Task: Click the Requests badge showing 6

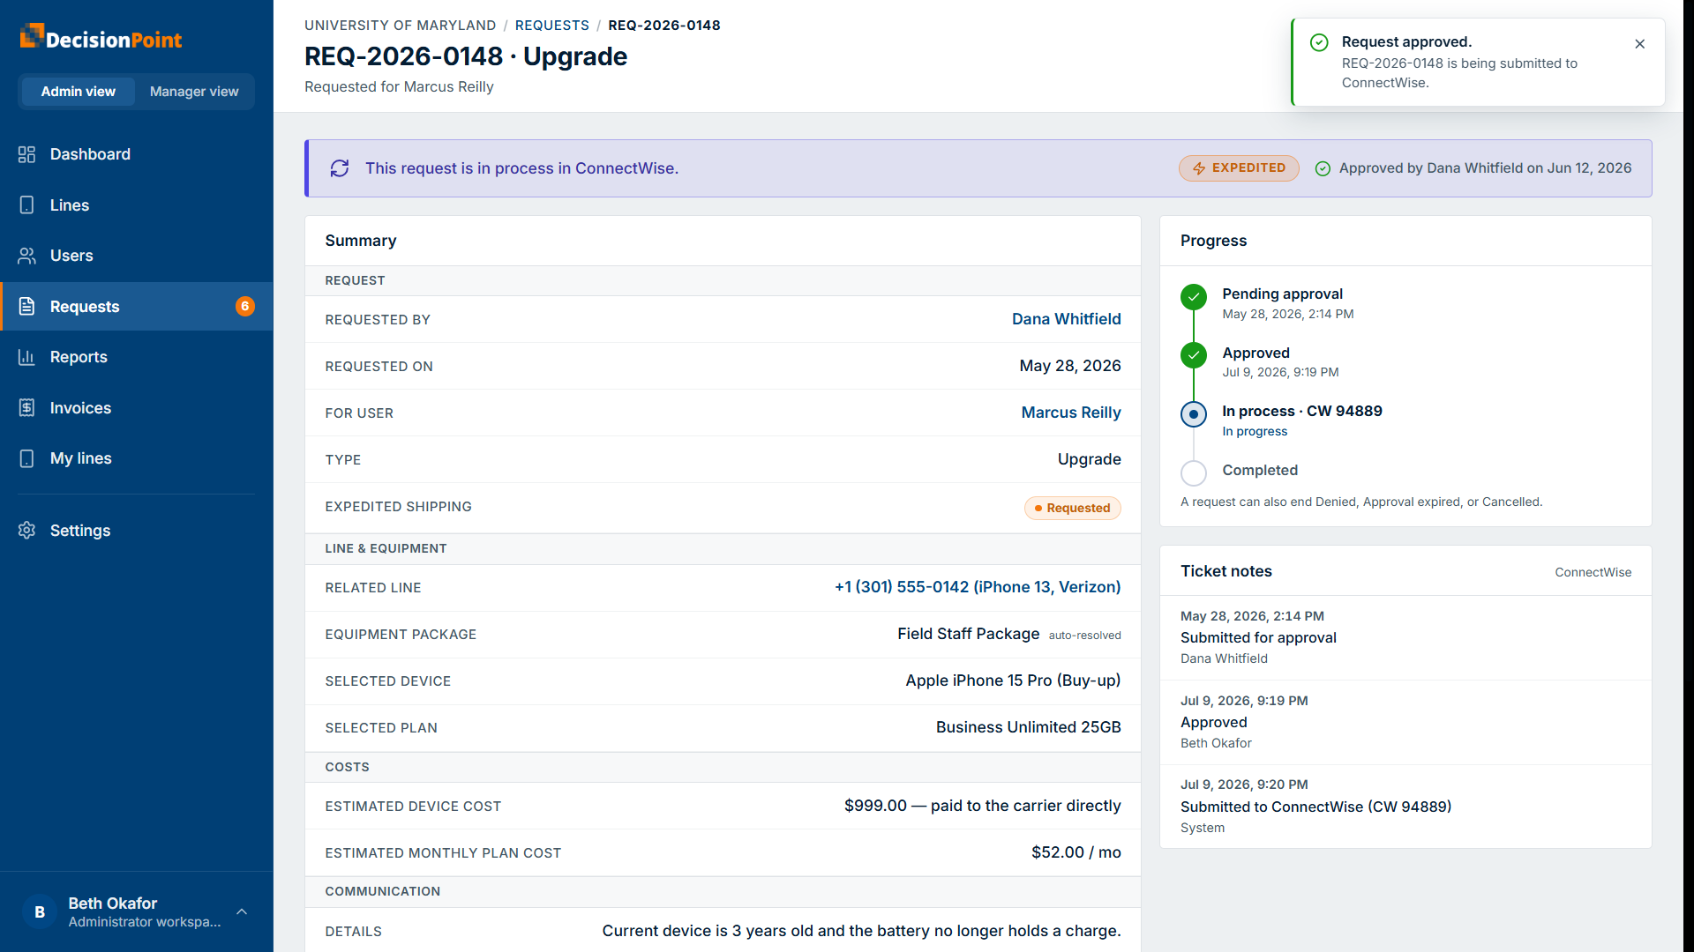Action: pyautogui.click(x=245, y=306)
